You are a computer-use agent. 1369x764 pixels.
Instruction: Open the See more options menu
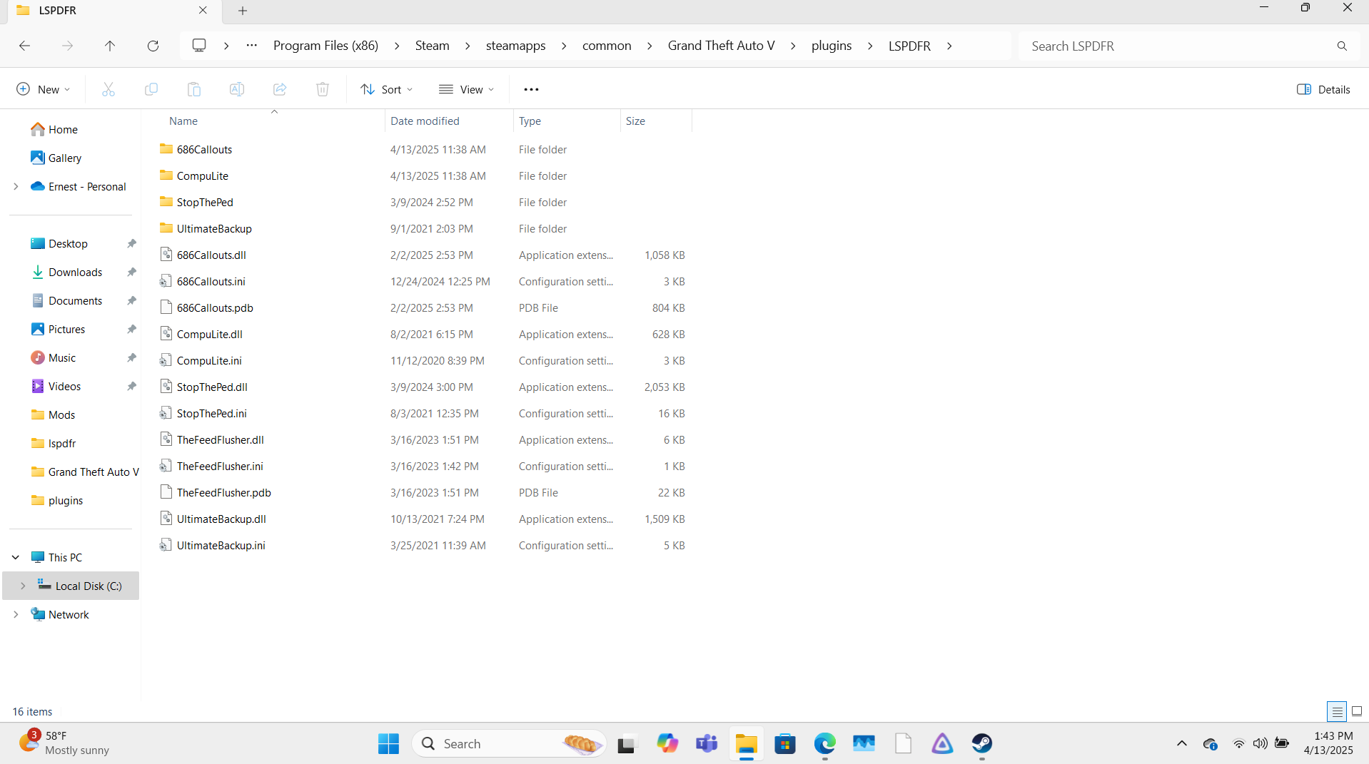pos(531,89)
